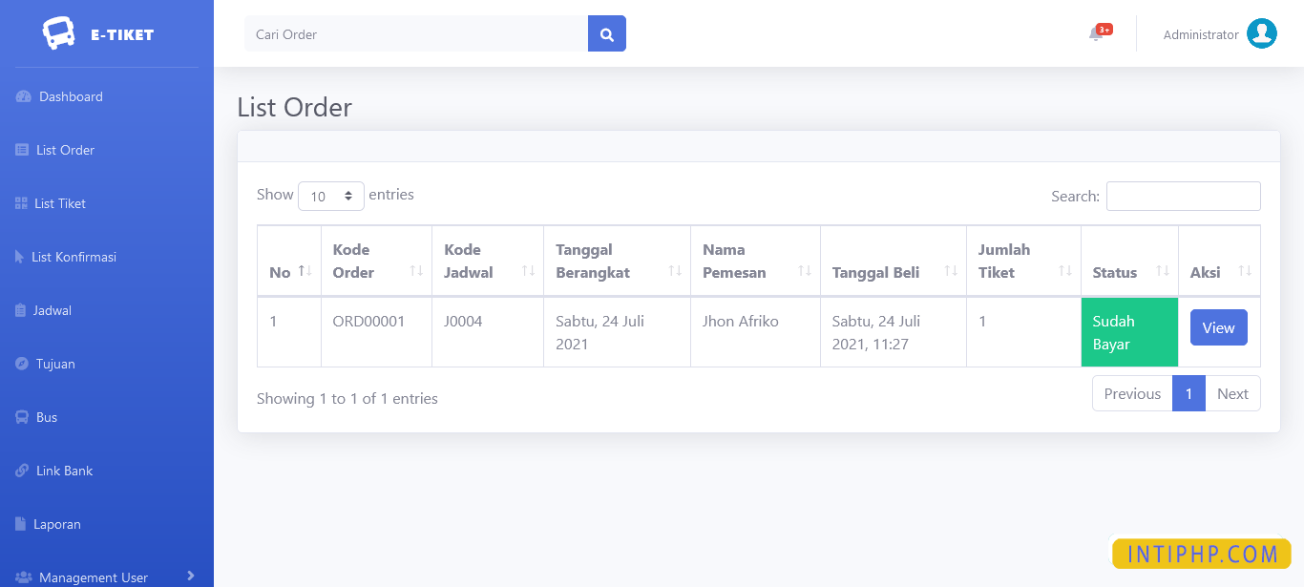
Task: Click the Laporan file icon
Action: 20,524
